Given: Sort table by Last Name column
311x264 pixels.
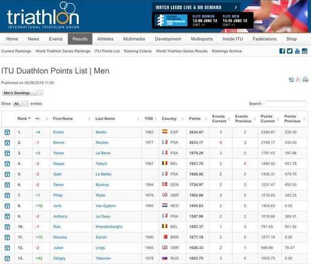Looking at the screenshot, I should pos(117,119).
